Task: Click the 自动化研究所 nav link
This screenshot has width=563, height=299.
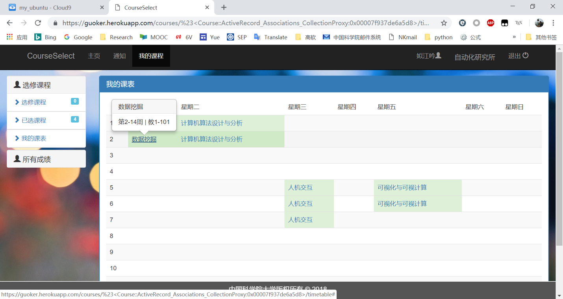Action: (475, 57)
